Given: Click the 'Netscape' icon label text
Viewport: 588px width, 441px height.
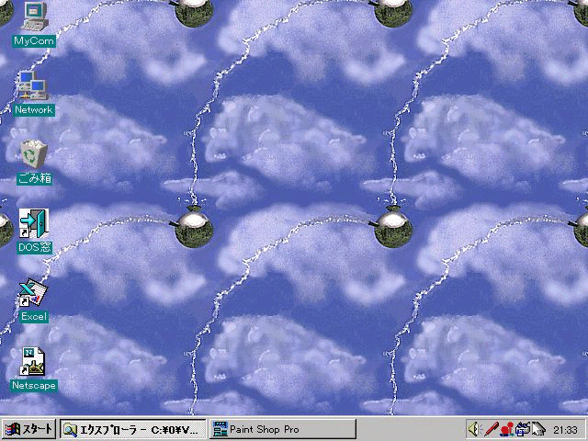Looking at the screenshot, I should [34, 386].
